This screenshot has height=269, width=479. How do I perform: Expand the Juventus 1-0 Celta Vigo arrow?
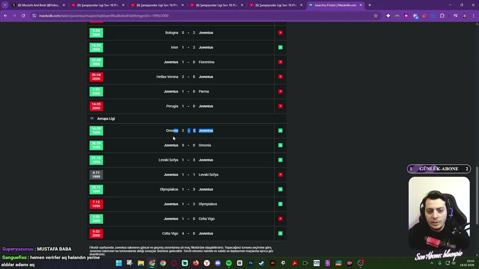tap(280, 219)
